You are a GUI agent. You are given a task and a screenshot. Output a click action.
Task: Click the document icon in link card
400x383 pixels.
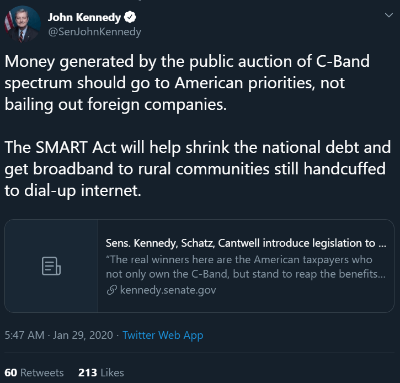click(x=51, y=266)
